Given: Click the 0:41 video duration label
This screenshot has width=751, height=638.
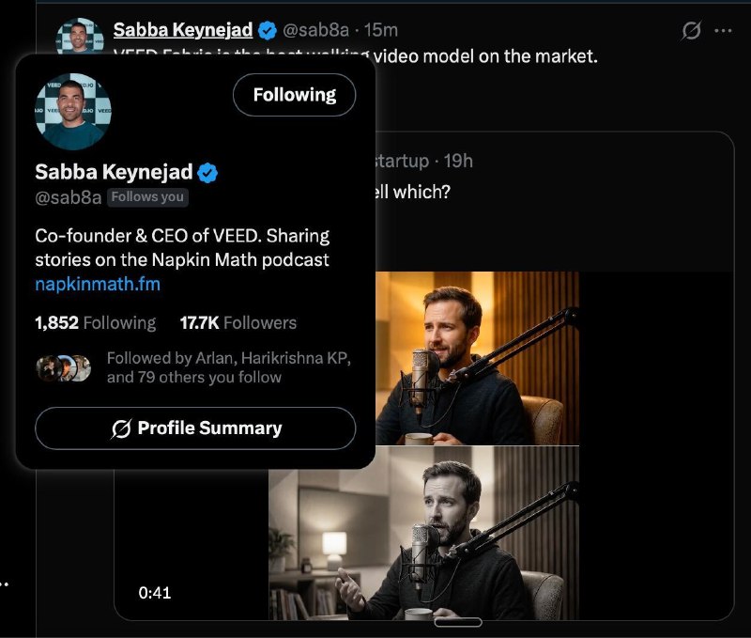Looking at the screenshot, I should (x=155, y=593).
